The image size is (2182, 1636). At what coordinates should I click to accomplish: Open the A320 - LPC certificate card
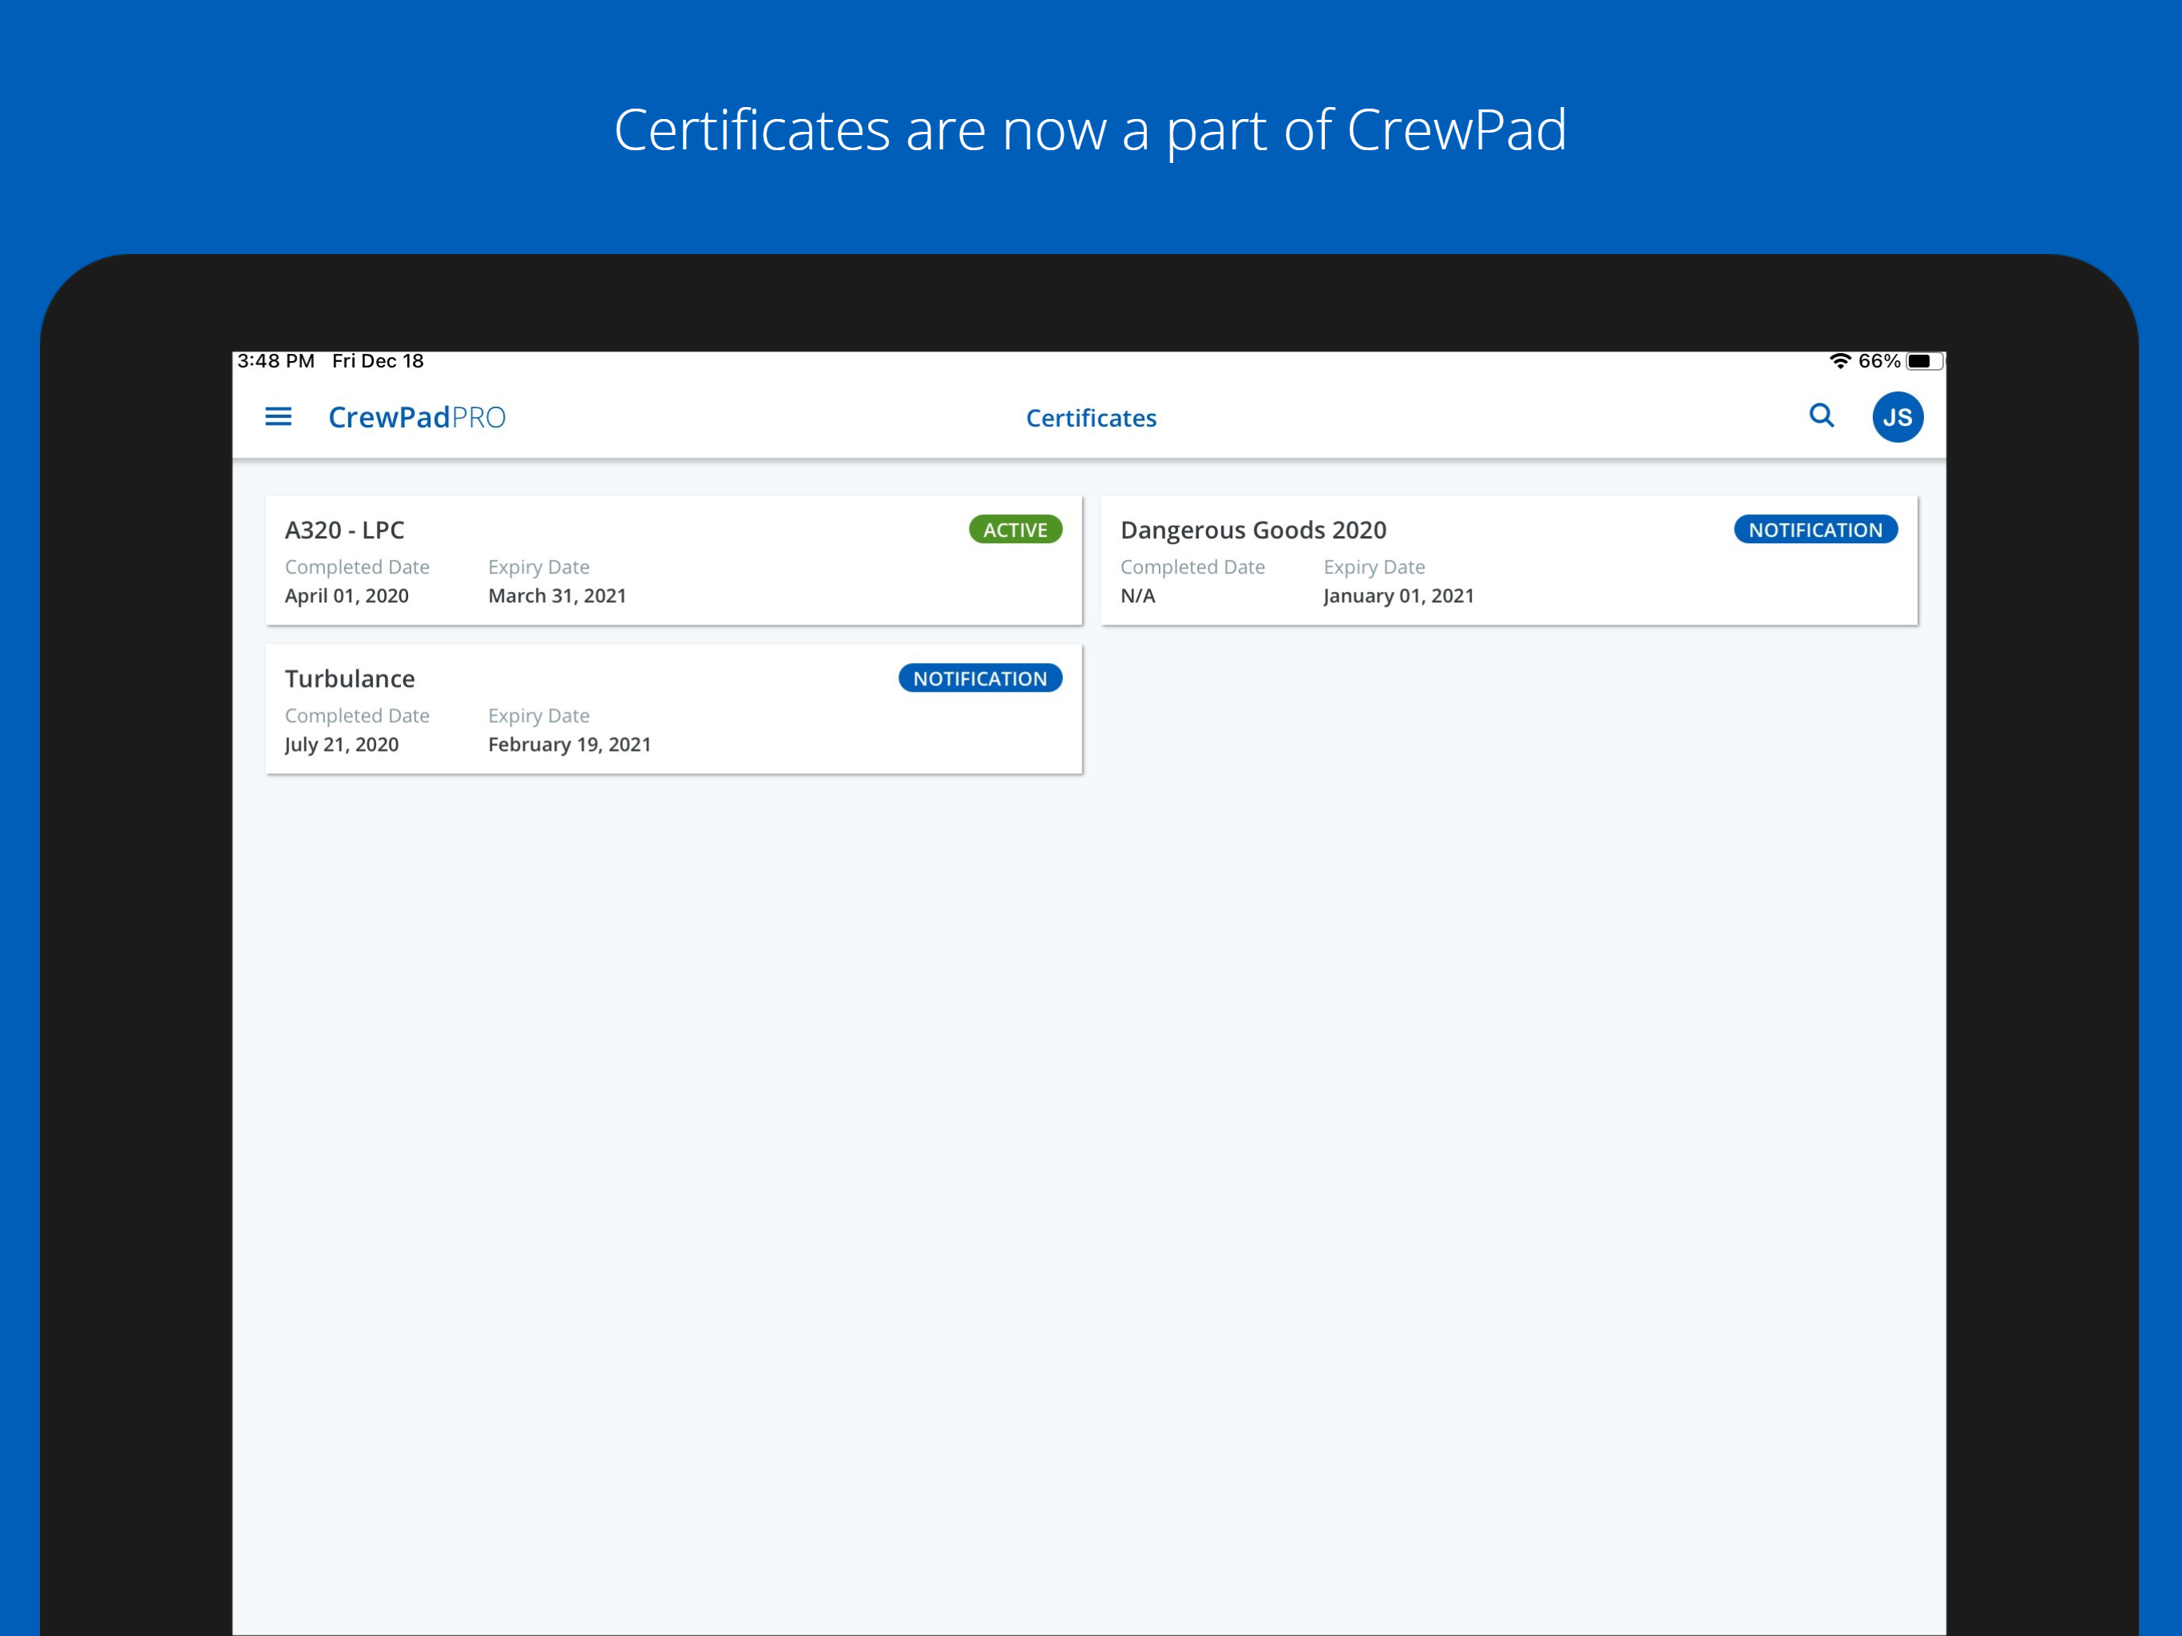[674, 561]
